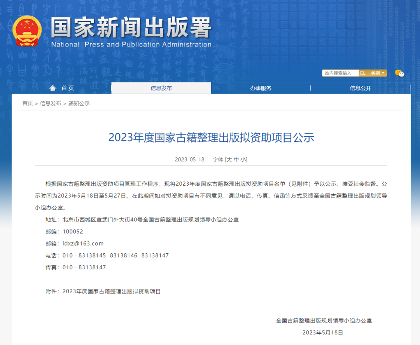Image resolution: width=420 pixels, height=345 pixels.
Task: Open the 类别 category dropdown
Action: pyautogui.click(x=375, y=73)
